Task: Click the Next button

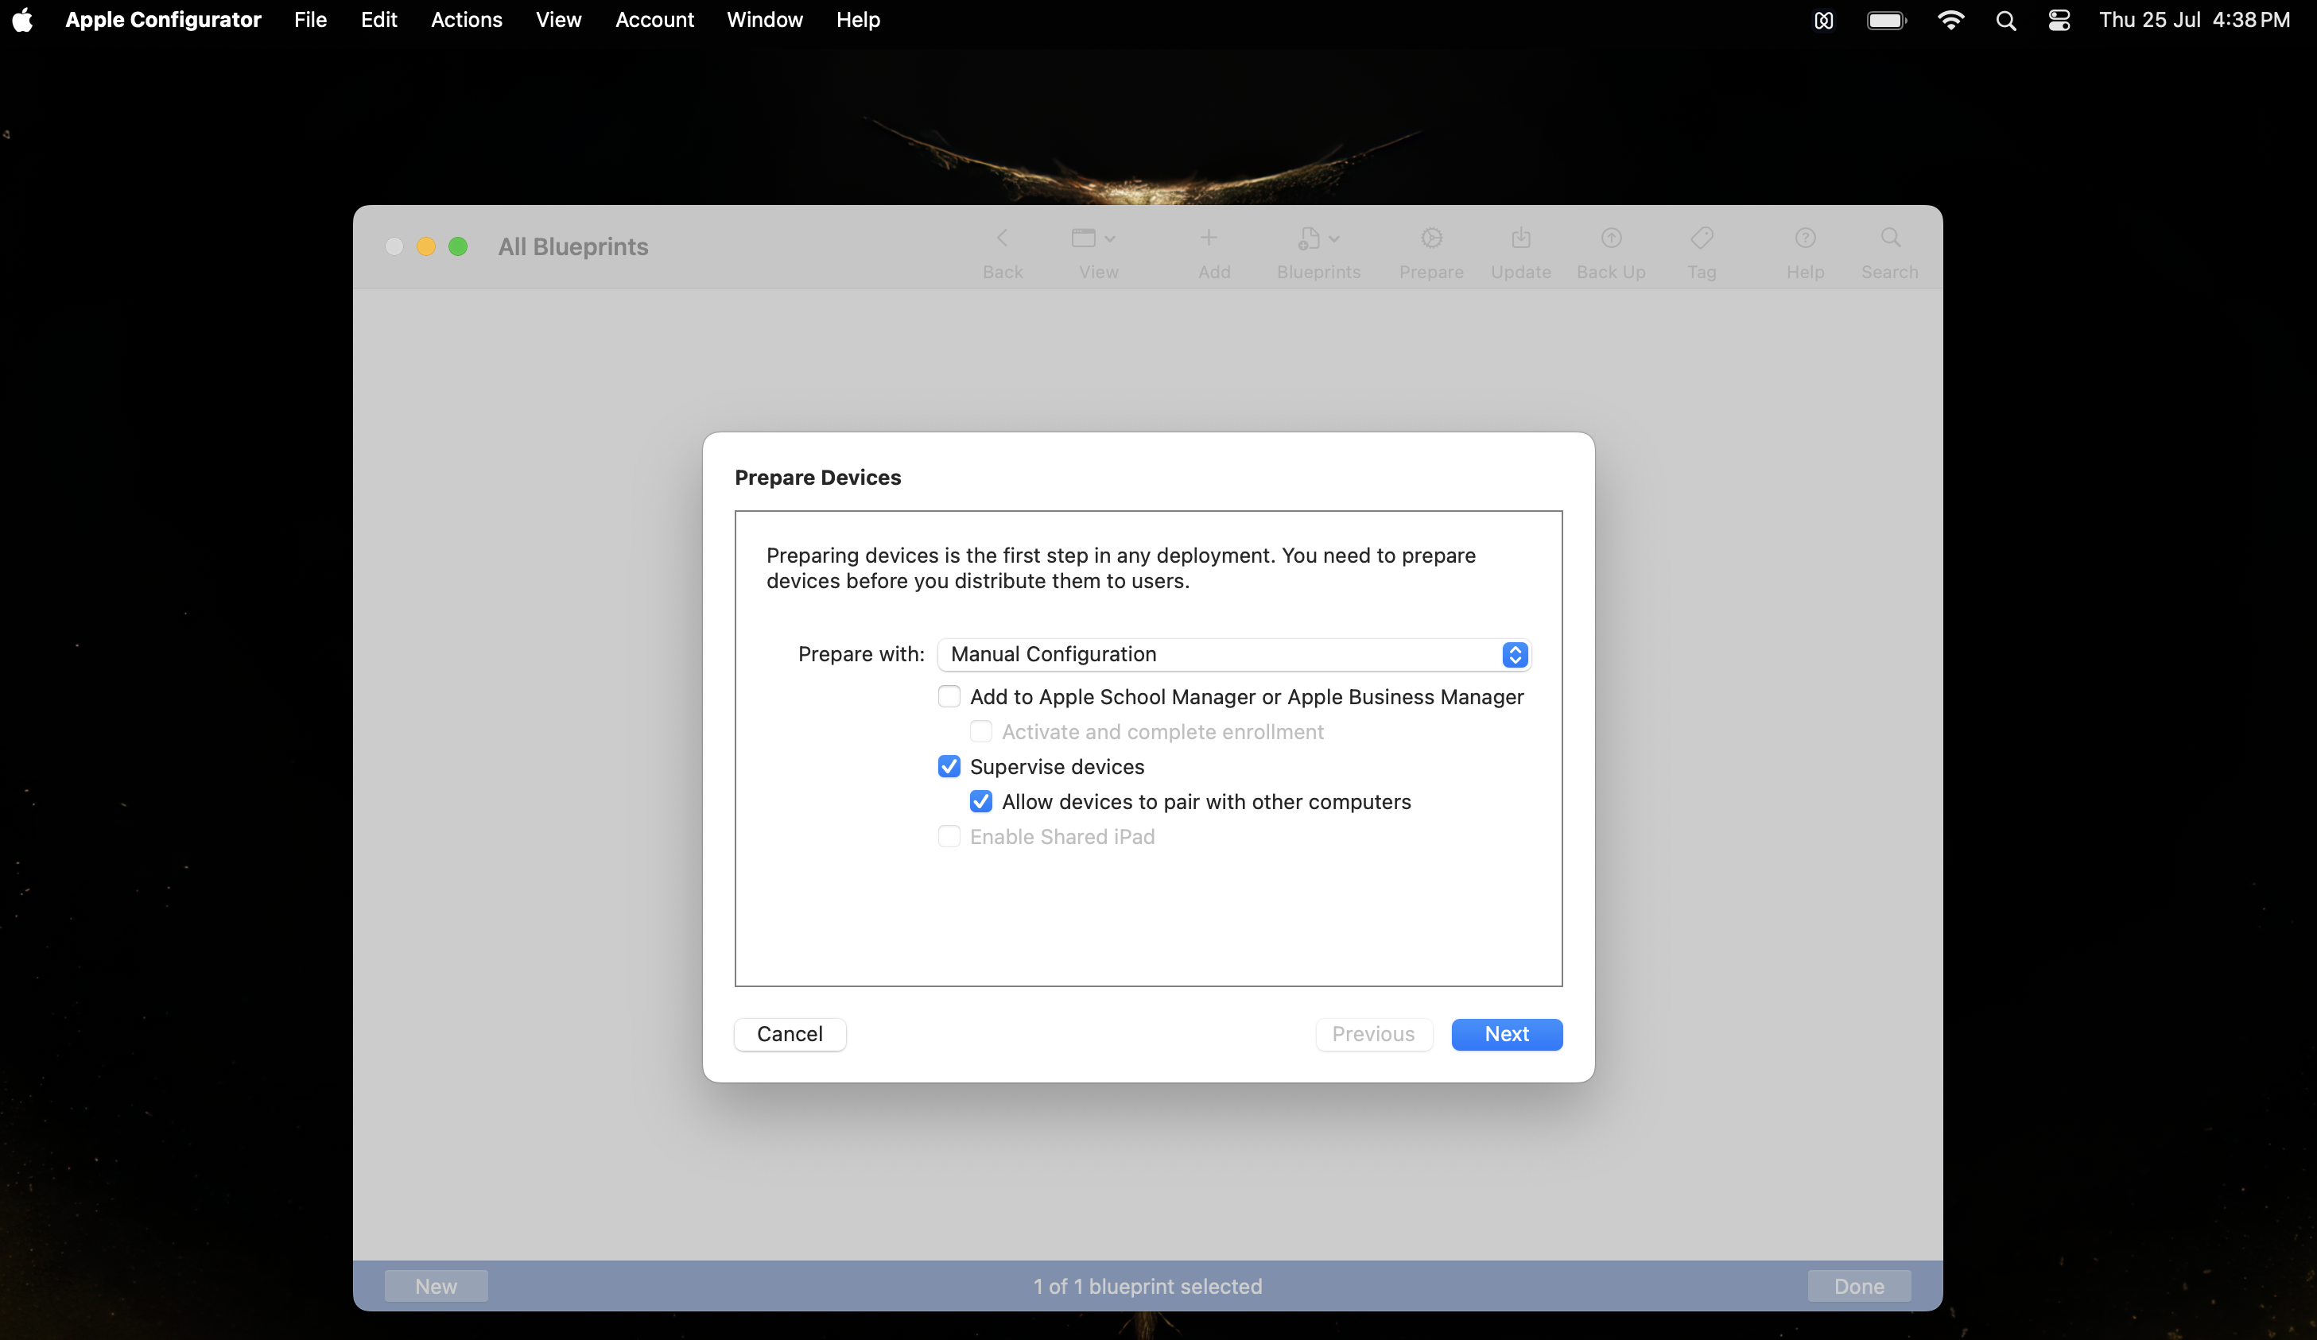Action: [x=1506, y=1034]
